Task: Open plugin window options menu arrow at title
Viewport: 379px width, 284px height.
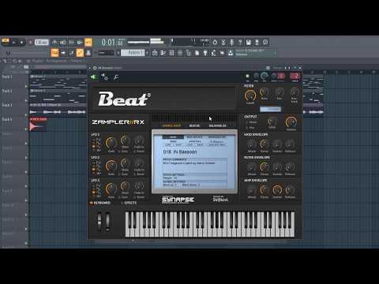Action: click(90, 68)
